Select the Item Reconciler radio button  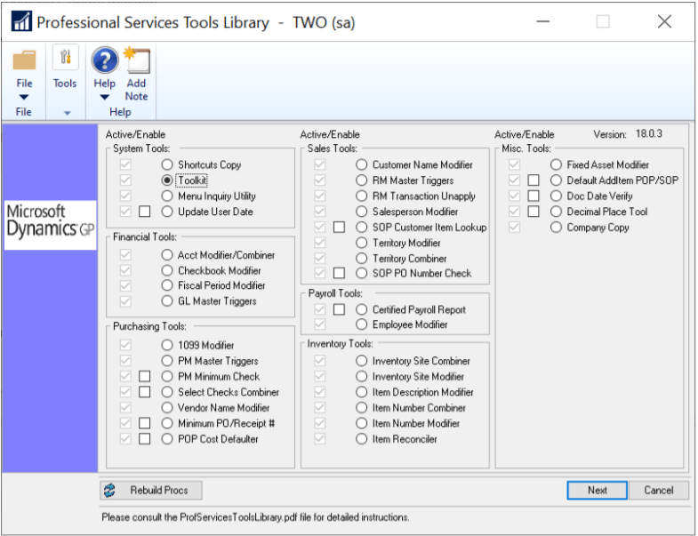coord(361,439)
